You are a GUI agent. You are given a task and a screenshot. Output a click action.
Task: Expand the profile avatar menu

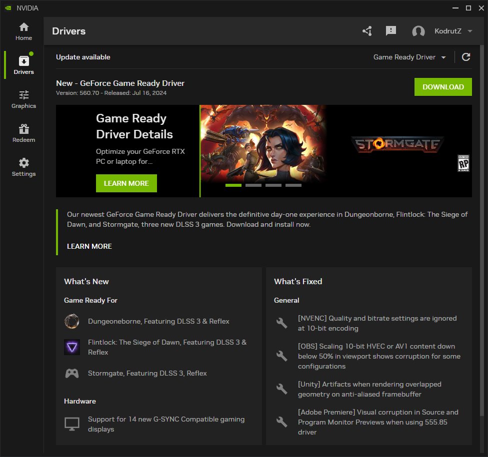(418, 30)
